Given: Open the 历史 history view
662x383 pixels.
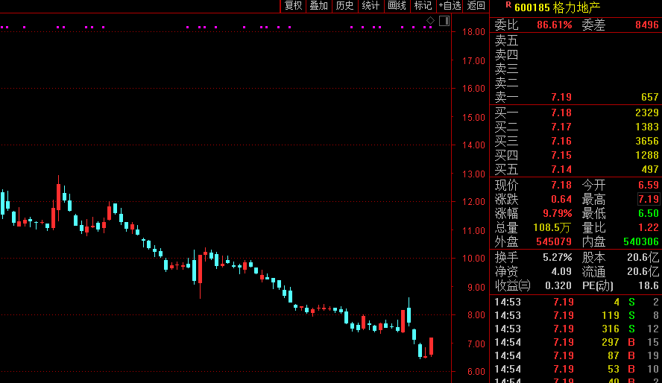Looking at the screenshot, I should point(344,6).
